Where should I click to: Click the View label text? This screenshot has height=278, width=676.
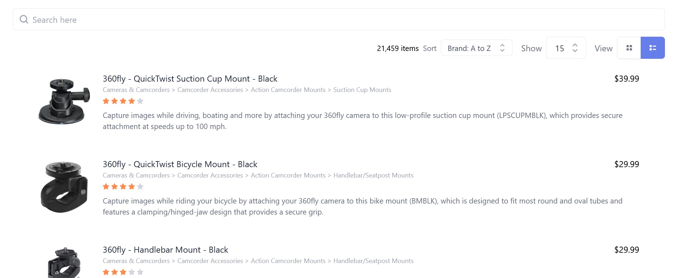(604, 48)
